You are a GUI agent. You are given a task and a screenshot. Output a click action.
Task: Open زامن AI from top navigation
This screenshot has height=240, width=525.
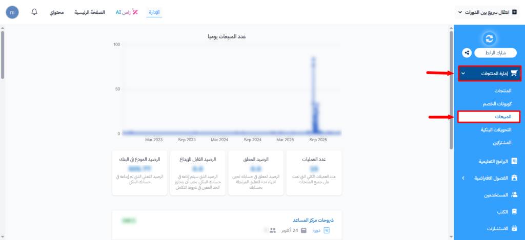click(126, 12)
